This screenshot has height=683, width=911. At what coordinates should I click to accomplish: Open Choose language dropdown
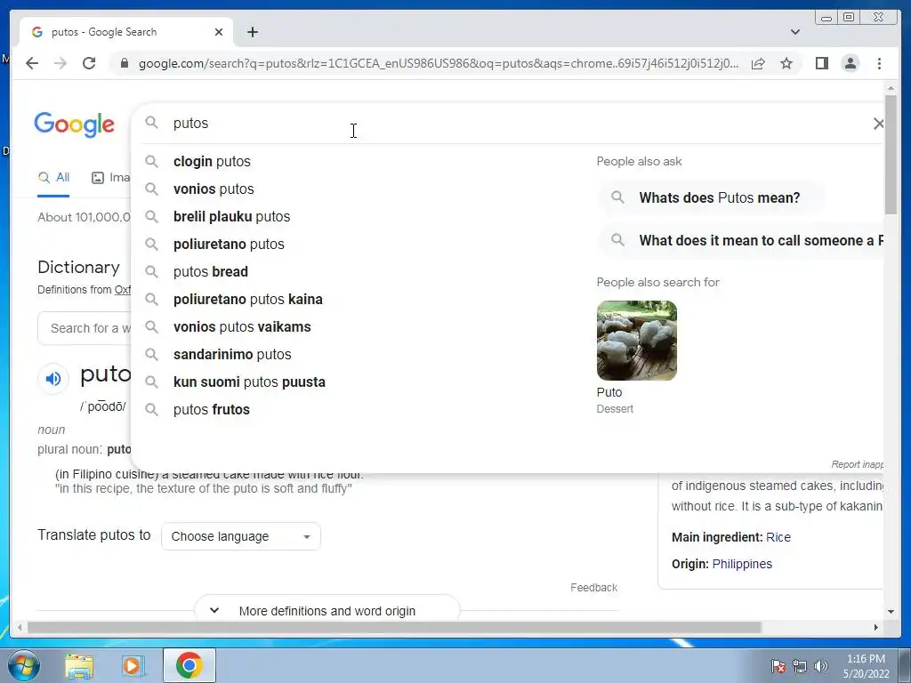pyautogui.click(x=240, y=536)
